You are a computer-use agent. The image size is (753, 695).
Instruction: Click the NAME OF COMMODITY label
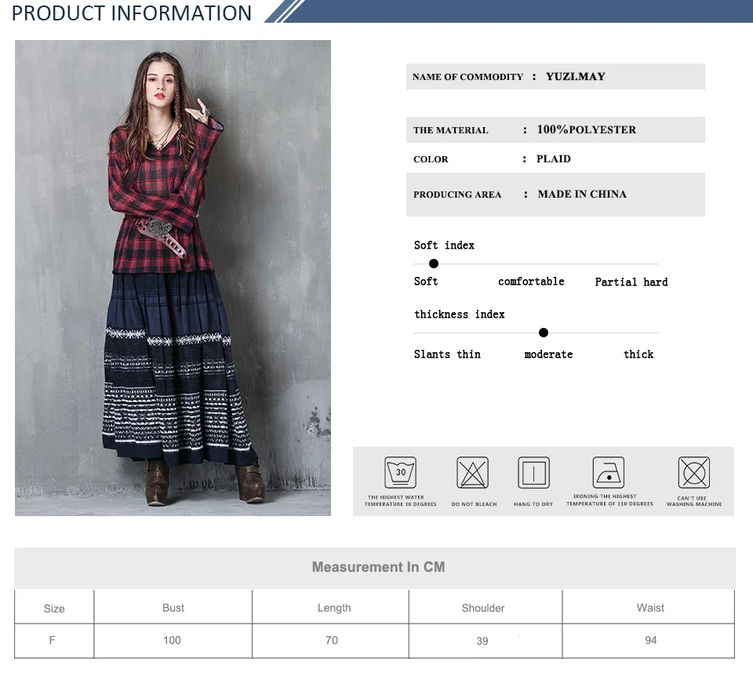click(467, 77)
